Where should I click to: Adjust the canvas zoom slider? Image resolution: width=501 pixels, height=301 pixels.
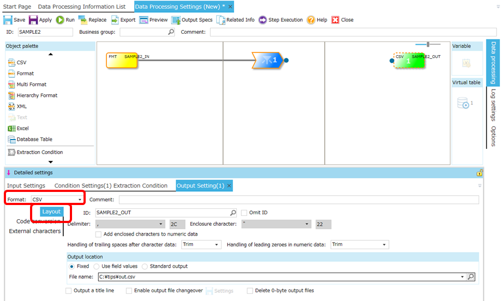pyautogui.click(x=429, y=44)
